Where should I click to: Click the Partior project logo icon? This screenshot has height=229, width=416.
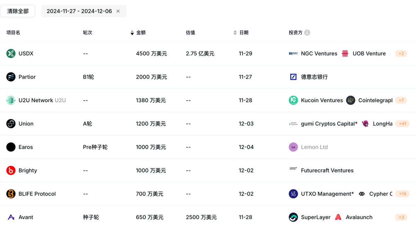(x=11, y=77)
